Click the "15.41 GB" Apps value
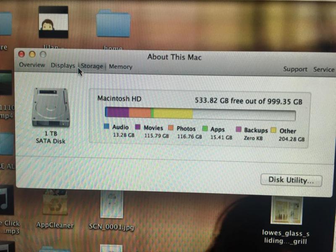Viewport: 336px width, 252px height. [221, 137]
